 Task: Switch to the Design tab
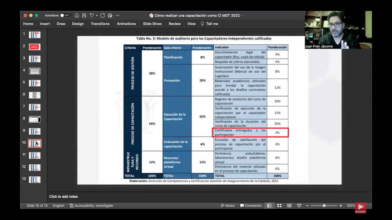point(78,24)
